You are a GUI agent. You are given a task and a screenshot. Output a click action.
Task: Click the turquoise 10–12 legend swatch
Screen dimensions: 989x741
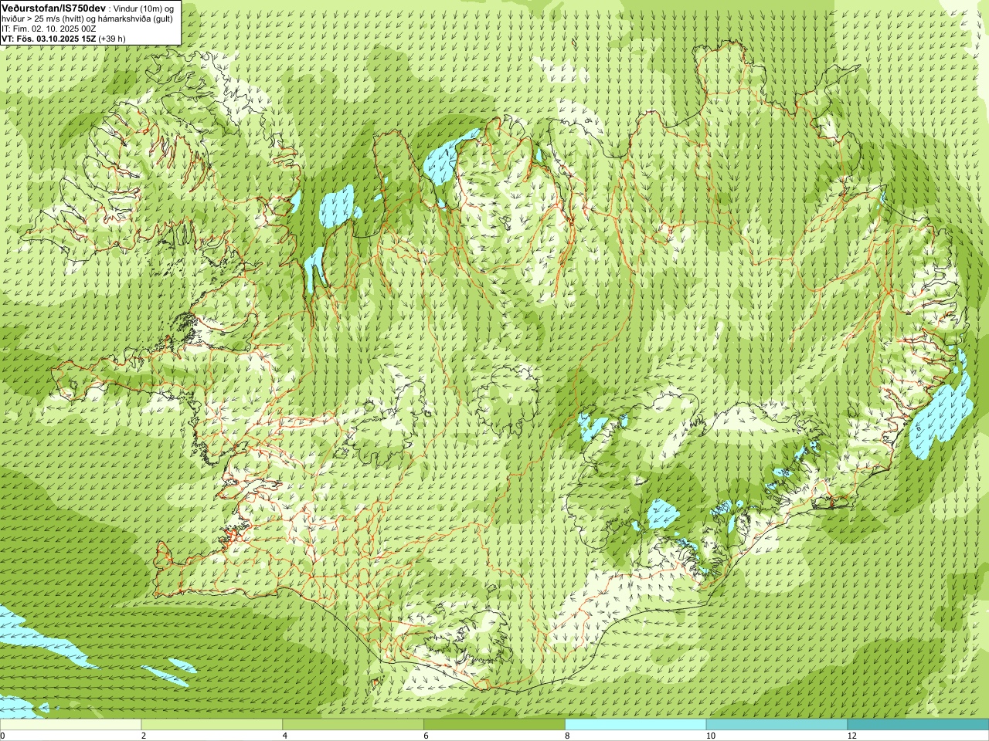(777, 725)
